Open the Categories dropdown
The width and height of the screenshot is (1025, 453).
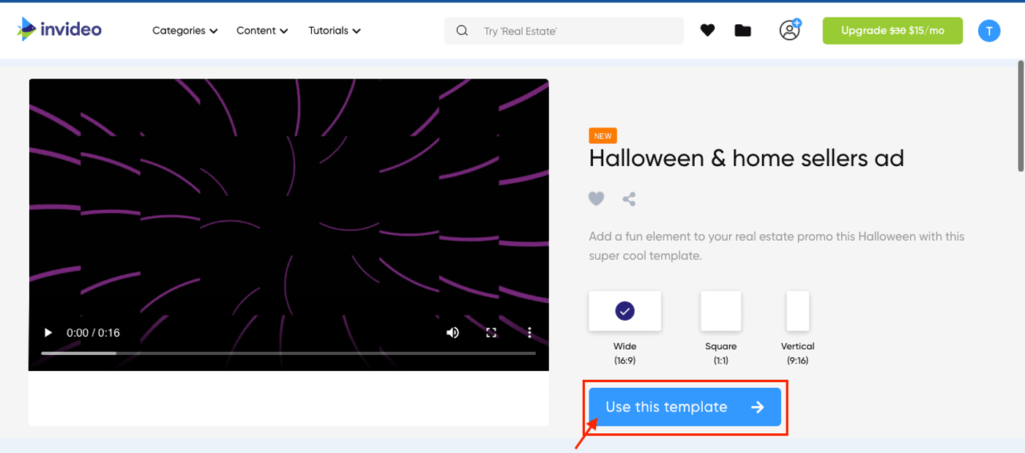[184, 31]
